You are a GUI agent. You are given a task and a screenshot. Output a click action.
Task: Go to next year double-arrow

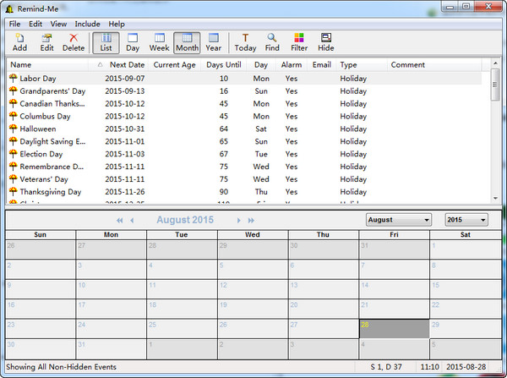251,221
